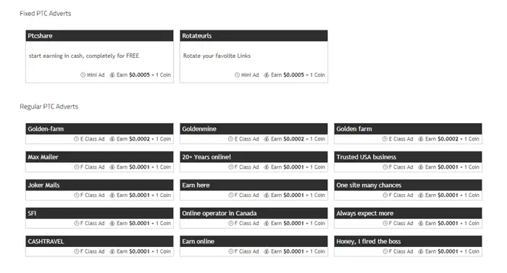This screenshot has height=273, width=507.
Task: Click the clock icon under Goldenmine
Action: pyautogui.click(x=230, y=139)
